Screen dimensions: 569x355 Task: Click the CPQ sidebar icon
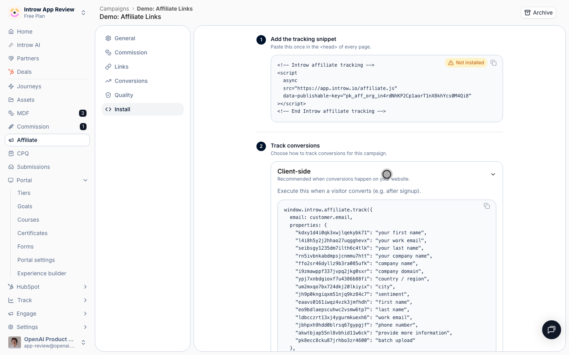pyautogui.click(x=11, y=153)
